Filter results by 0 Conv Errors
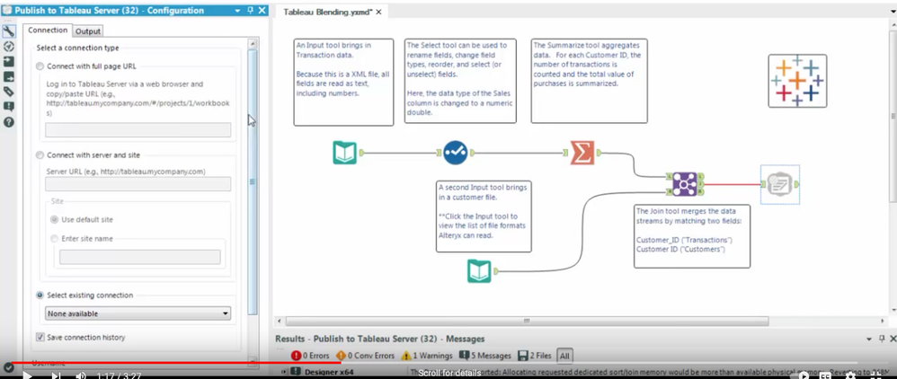 [x=366, y=356]
